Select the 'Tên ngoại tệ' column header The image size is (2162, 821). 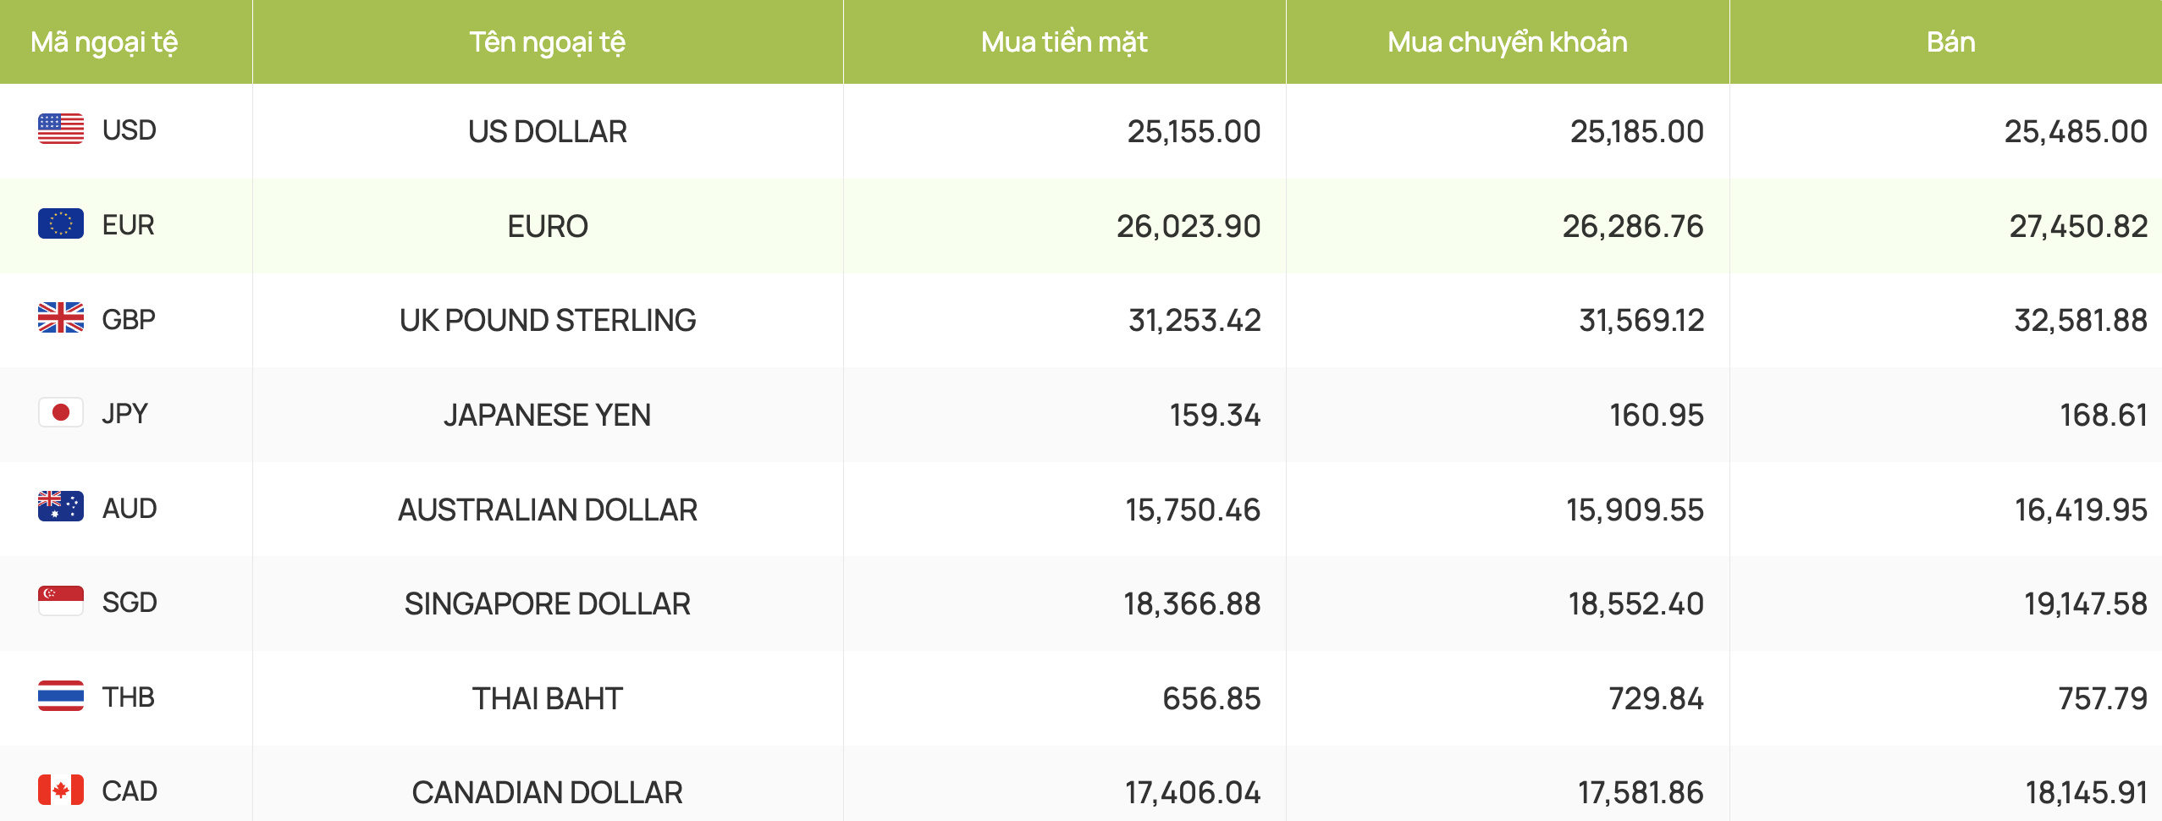[548, 42]
